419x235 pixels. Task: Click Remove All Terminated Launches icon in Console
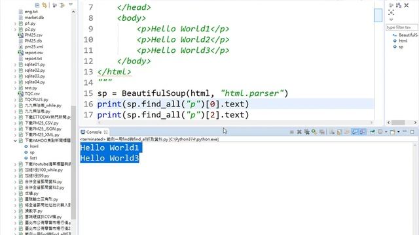(307, 132)
